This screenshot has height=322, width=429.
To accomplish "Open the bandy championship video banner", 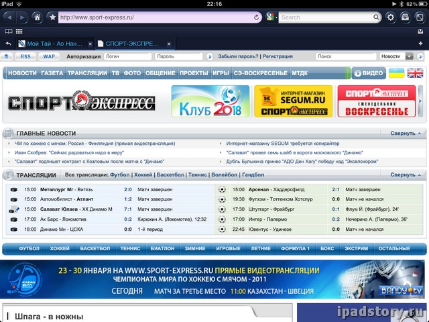I will click(213, 279).
